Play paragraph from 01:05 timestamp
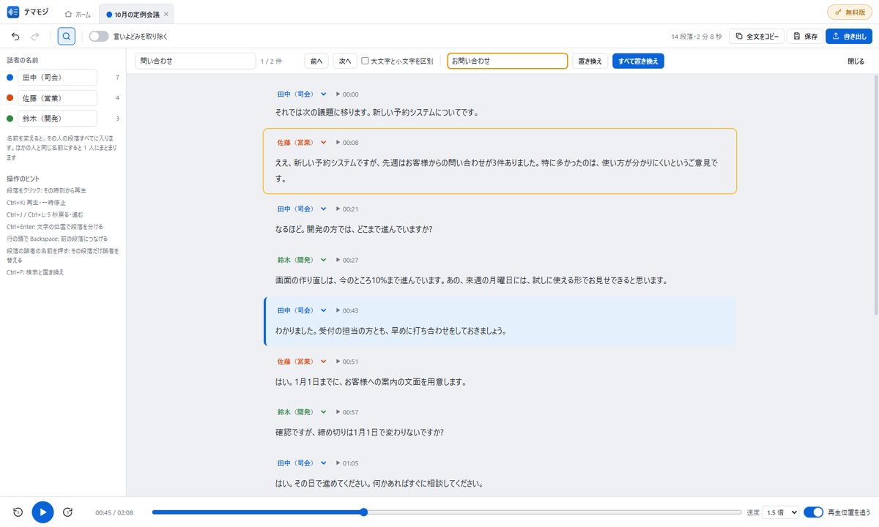The image size is (879, 527). click(347, 463)
